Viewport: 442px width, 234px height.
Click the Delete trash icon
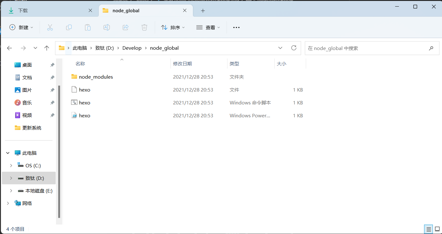144,27
